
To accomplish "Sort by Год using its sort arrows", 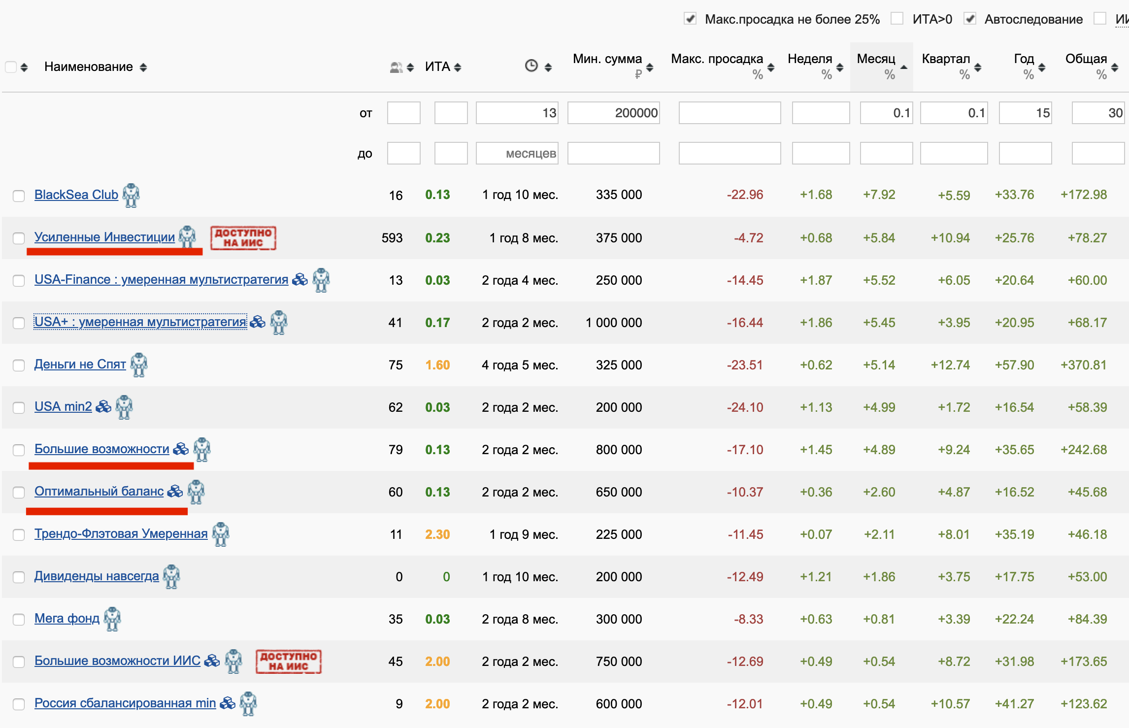I will click(1042, 67).
